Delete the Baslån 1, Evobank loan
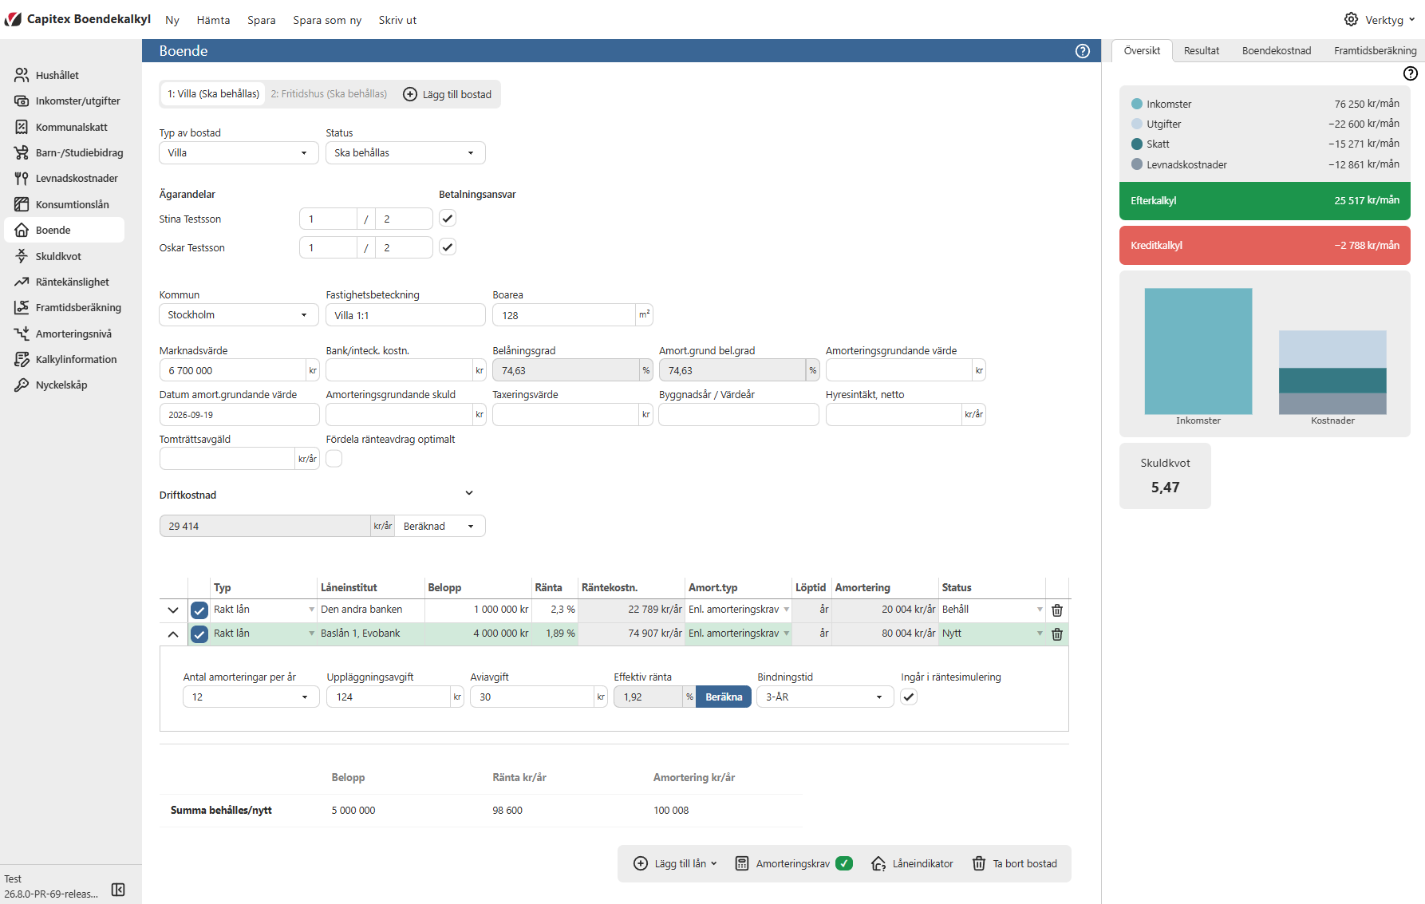This screenshot has width=1425, height=904. click(x=1057, y=634)
